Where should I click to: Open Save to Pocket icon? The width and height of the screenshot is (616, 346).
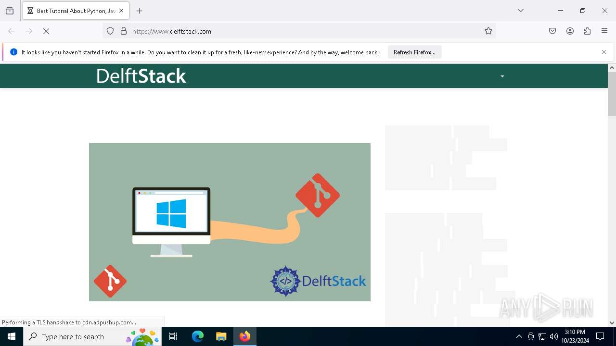tap(552, 31)
